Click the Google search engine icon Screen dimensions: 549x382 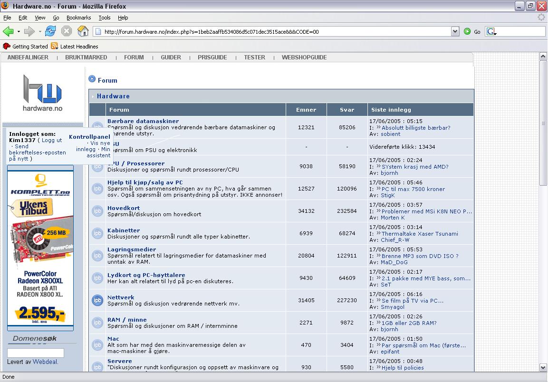491,31
